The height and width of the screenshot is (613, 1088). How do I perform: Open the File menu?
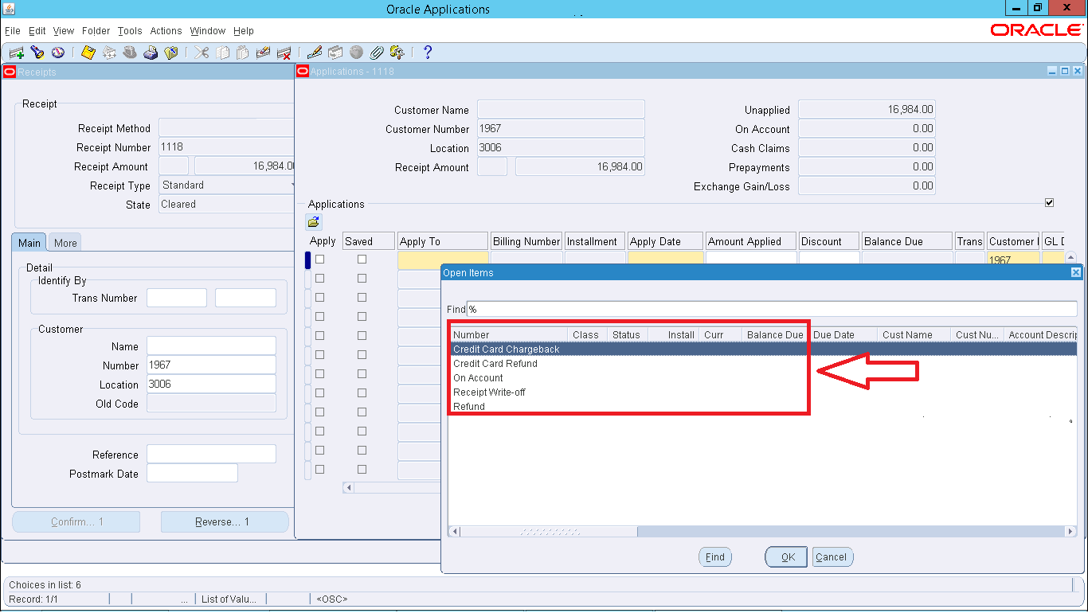(12, 31)
